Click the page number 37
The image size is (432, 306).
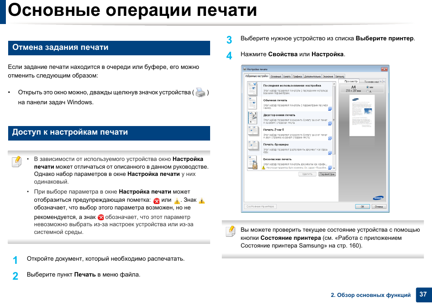tap(423, 294)
